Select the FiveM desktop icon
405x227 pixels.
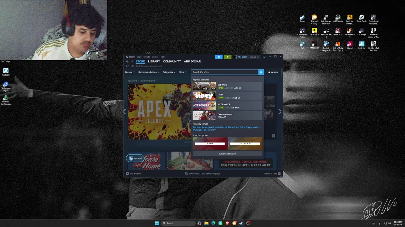pyautogui.click(x=350, y=45)
